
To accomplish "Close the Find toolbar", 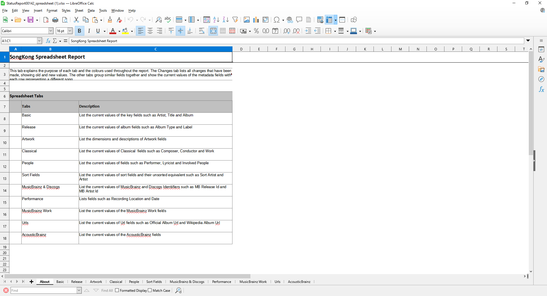I will tap(6, 290).
